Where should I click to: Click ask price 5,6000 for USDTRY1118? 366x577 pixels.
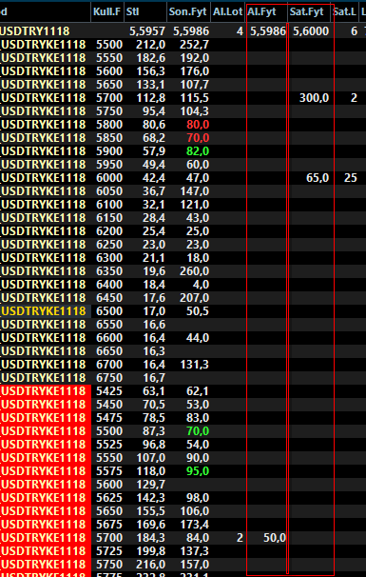click(311, 31)
